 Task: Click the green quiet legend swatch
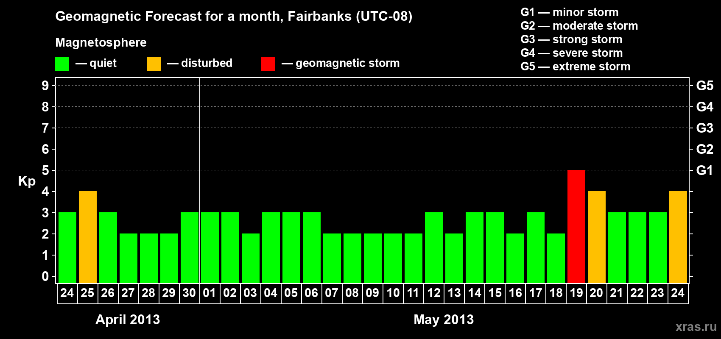[x=62, y=64]
